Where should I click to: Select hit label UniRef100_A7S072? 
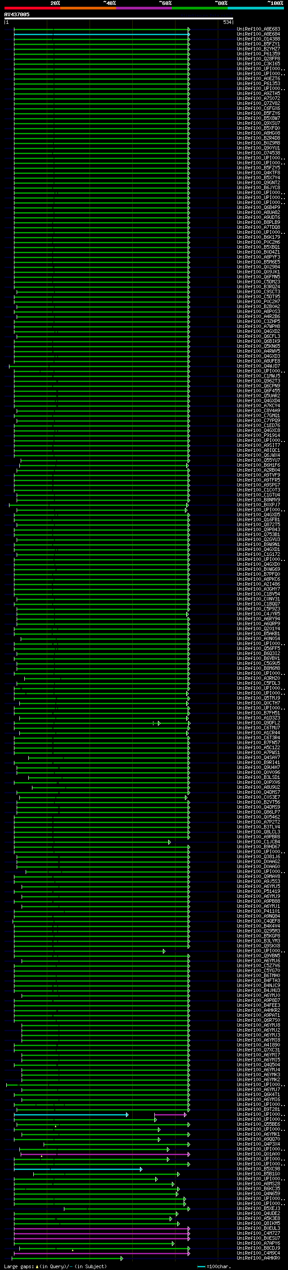[258, 99]
